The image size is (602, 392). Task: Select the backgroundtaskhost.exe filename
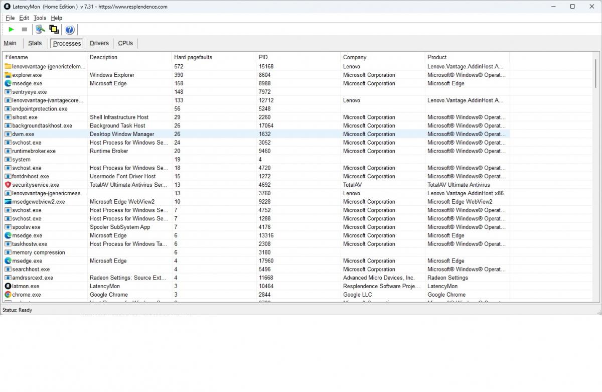(42, 125)
